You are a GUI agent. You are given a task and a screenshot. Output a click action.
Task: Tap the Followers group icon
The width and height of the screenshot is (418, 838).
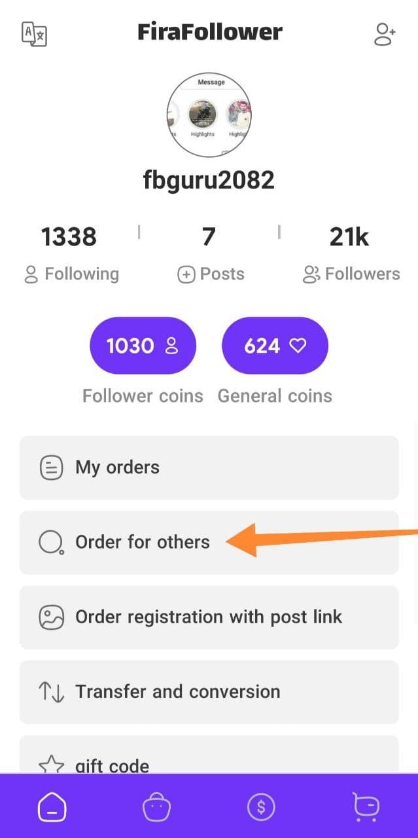pyautogui.click(x=311, y=274)
